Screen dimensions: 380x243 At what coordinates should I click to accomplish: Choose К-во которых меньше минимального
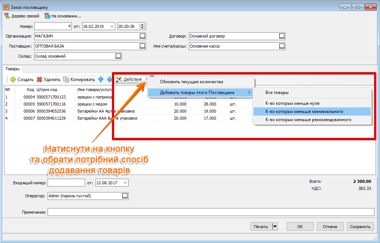click(x=312, y=111)
